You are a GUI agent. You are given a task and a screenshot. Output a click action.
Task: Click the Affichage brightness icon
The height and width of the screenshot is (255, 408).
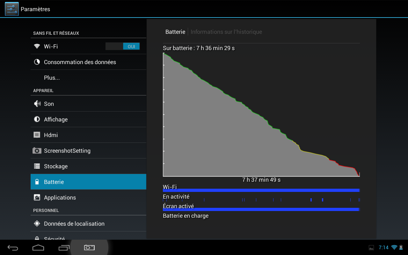37,119
